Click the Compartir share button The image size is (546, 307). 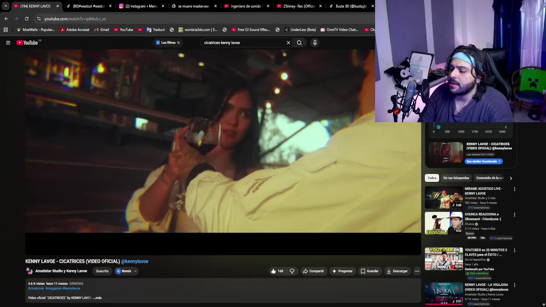point(314,271)
